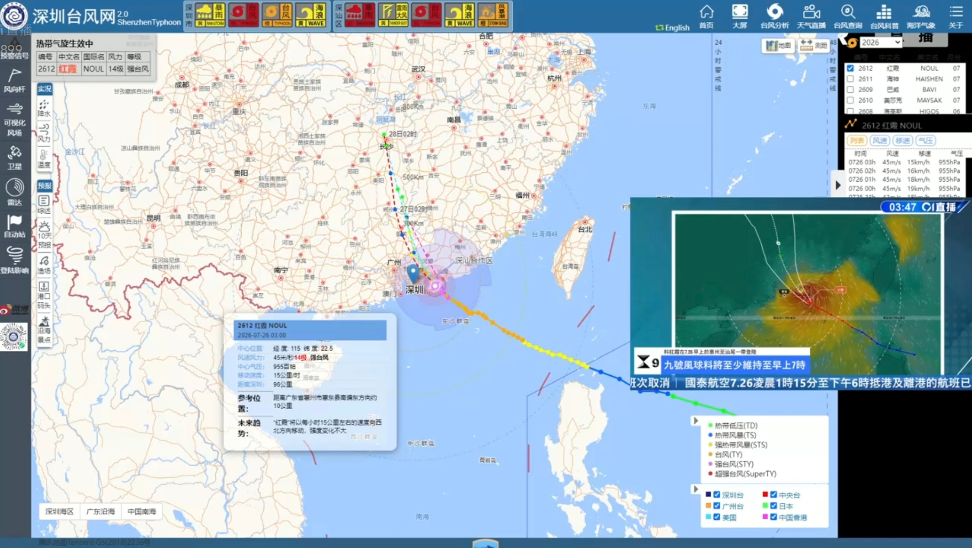Collapse the typhoon intensity legend panel
This screenshot has width=972, height=548.
(x=696, y=421)
